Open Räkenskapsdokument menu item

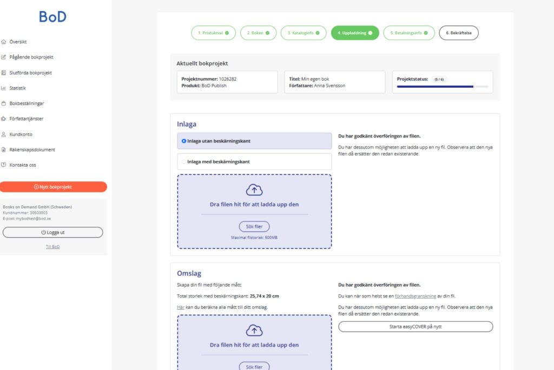(x=32, y=150)
